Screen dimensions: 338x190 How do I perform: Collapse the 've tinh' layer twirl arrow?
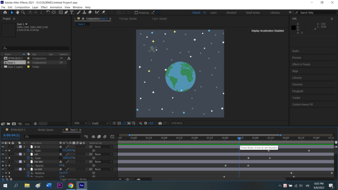click(x=17, y=169)
